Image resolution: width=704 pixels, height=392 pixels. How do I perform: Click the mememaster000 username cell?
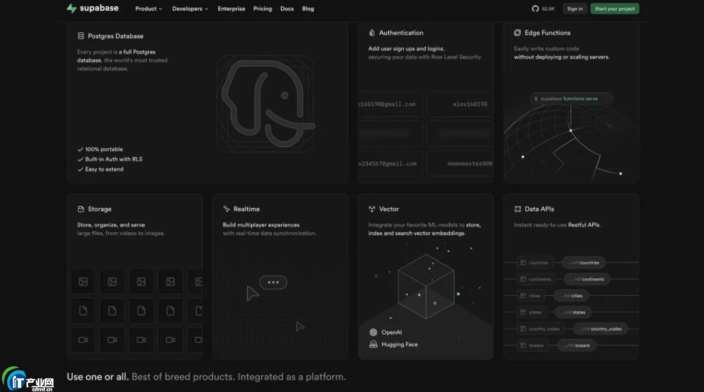[460, 163]
